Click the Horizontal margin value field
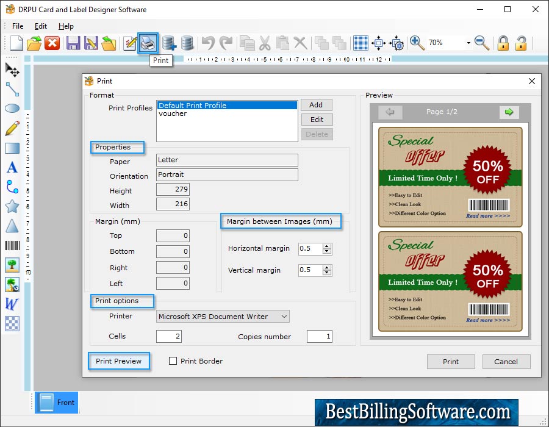549x427 pixels. click(x=310, y=249)
